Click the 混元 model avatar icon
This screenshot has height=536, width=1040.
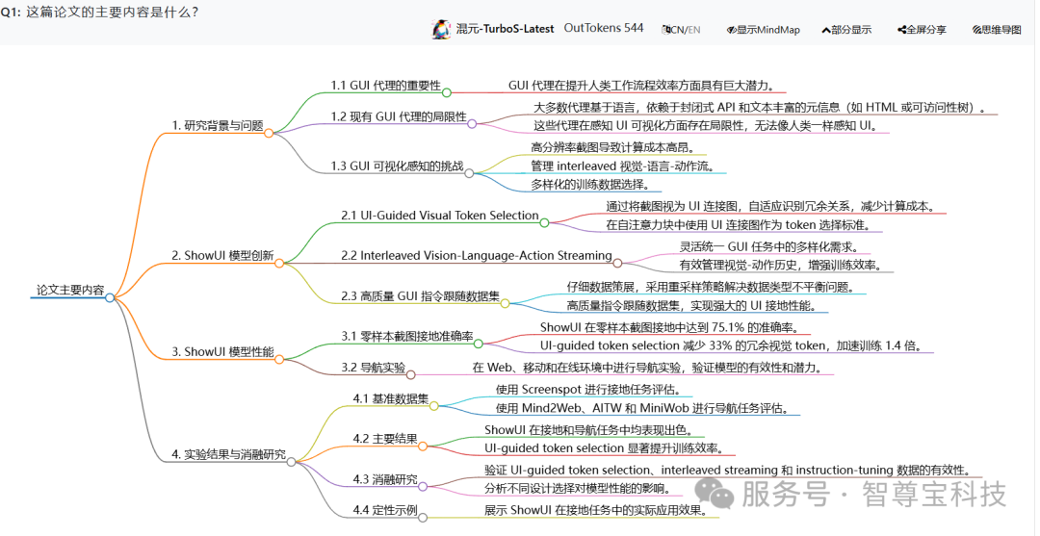[441, 29]
